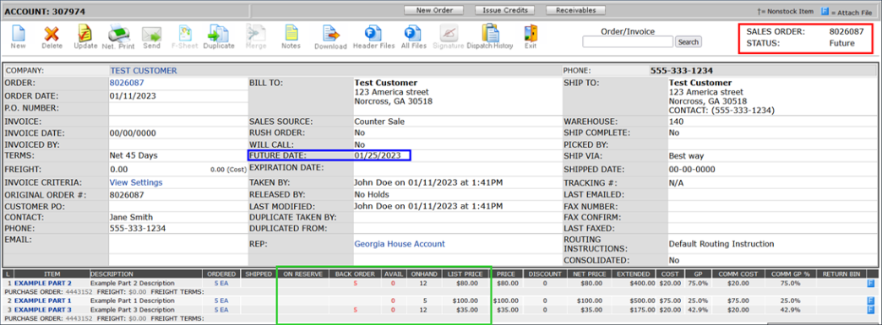Open the Georgia House Account rep link
This screenshot has width=882, height=325.
pos(400,244)
